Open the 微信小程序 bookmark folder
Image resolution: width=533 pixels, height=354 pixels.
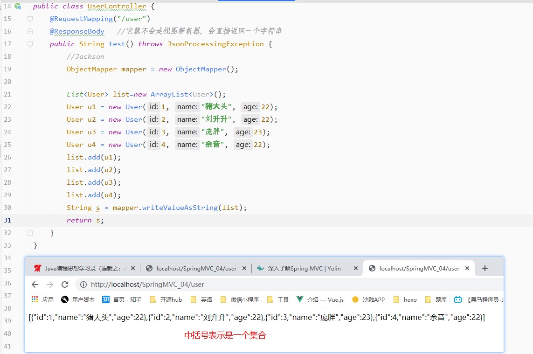pyautogui.click(x=240, y=299)
